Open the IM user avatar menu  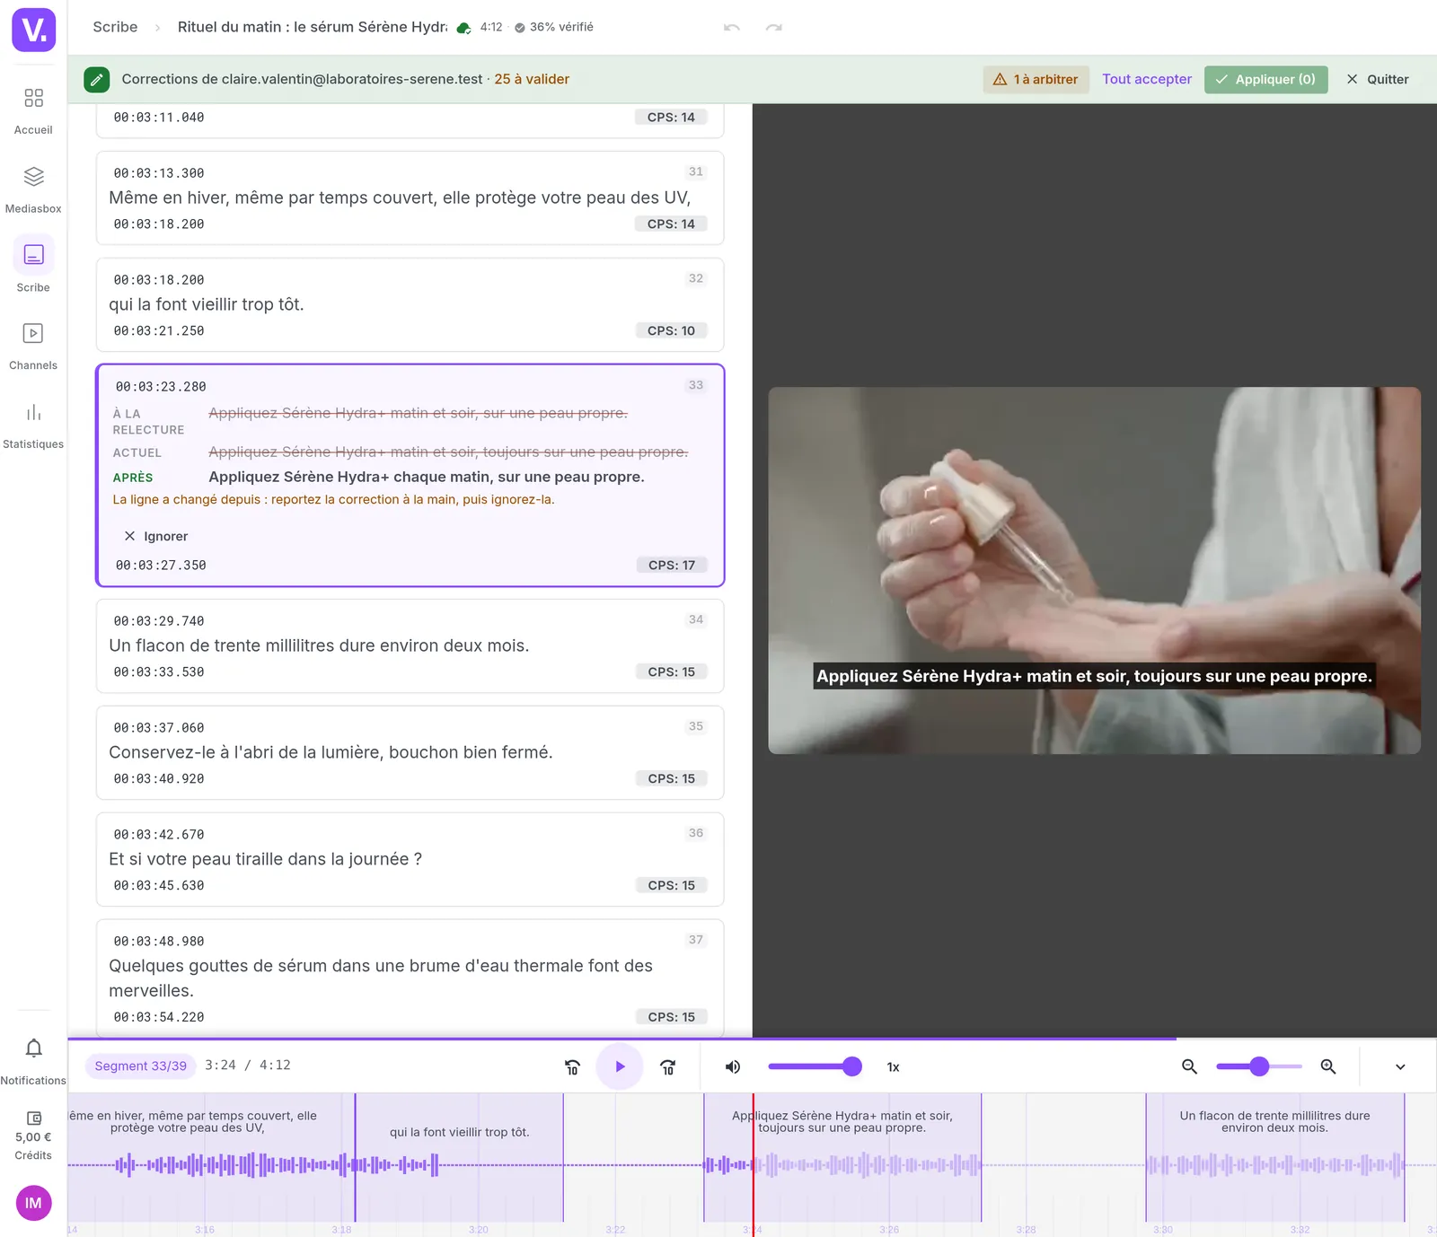pos(33,1203)
